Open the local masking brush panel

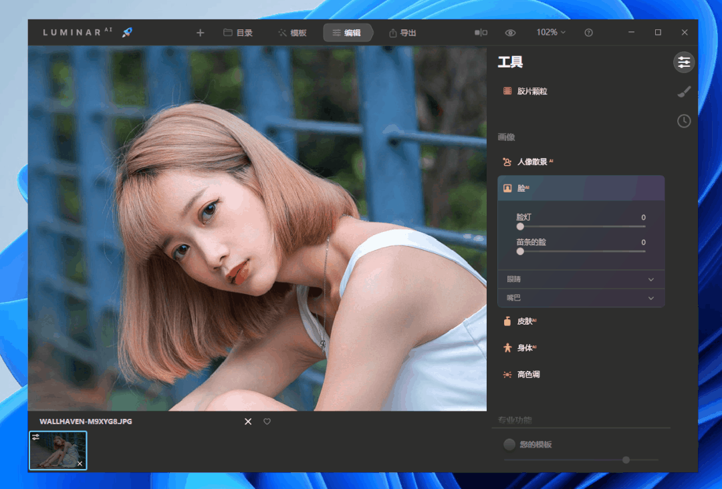684,92
